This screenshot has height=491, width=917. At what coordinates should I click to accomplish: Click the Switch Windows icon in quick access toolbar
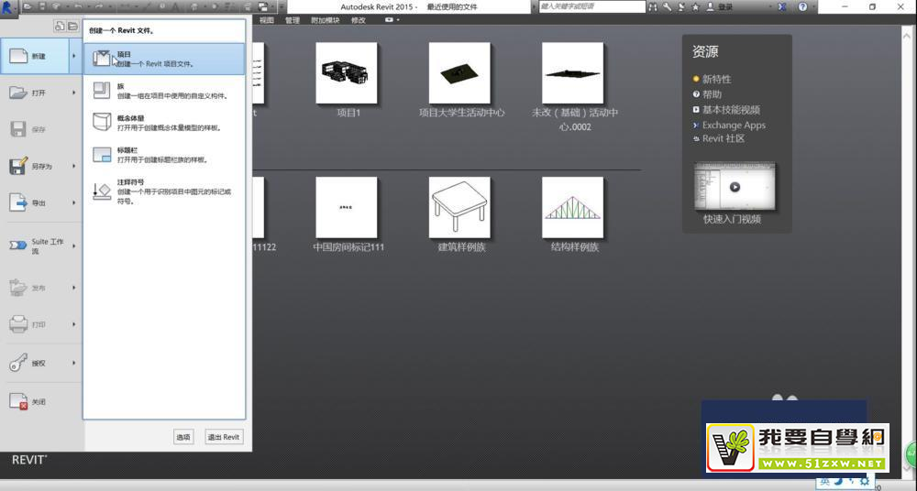point(263,7)
